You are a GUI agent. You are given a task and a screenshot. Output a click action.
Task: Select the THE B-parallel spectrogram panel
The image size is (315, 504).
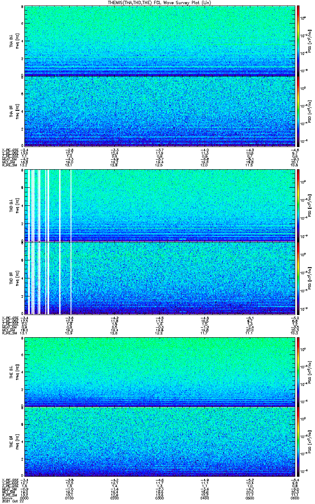[159, 442]
